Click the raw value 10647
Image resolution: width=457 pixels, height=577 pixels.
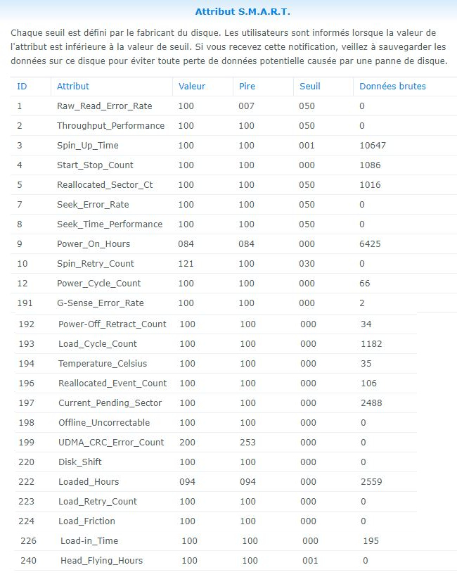pos(372,146)
